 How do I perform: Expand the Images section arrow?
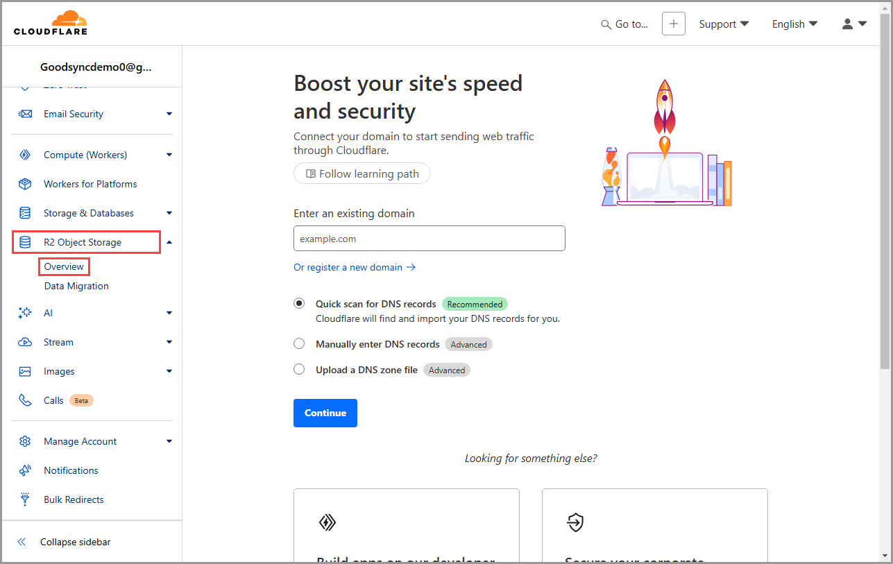[169, 371]
